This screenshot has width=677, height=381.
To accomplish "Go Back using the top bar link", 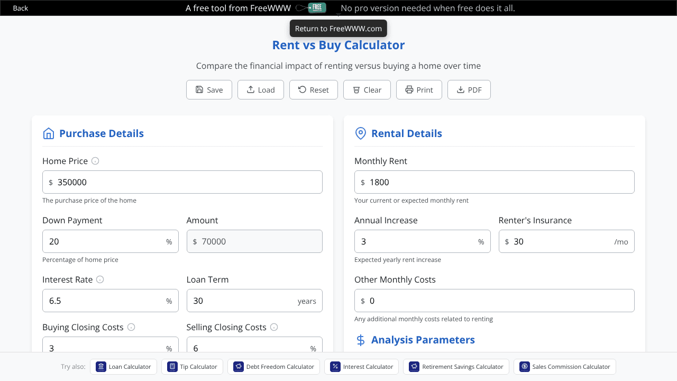I will click(x=21, y=8).
